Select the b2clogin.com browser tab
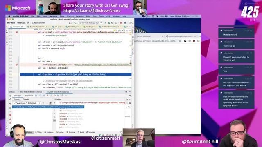Image resolution: width=262 pixels, height=147 pixels. [x=181, y=36]
